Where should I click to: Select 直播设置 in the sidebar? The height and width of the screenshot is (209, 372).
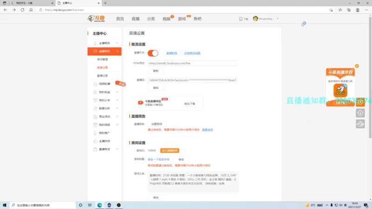tap(102, 67)
